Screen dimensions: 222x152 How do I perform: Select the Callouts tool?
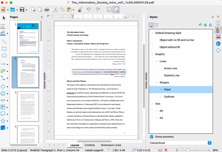tap(3, 114)
